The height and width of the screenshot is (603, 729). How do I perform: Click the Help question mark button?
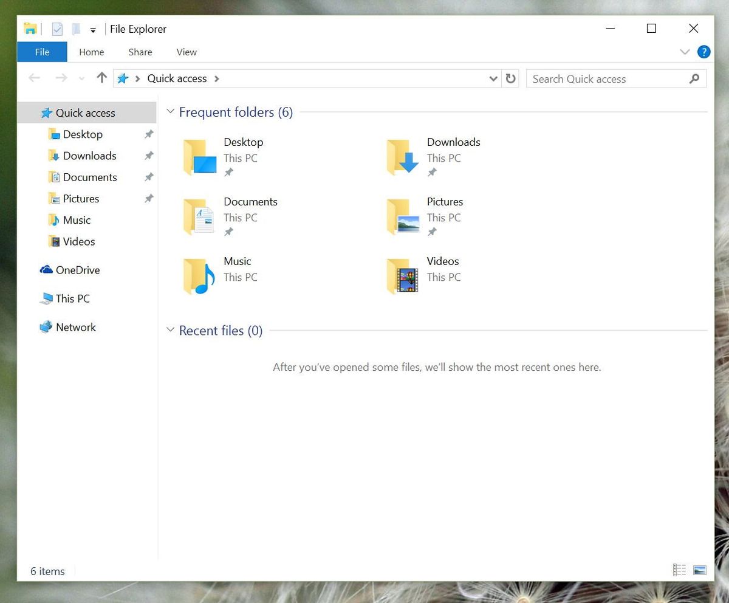coord(704,52)
